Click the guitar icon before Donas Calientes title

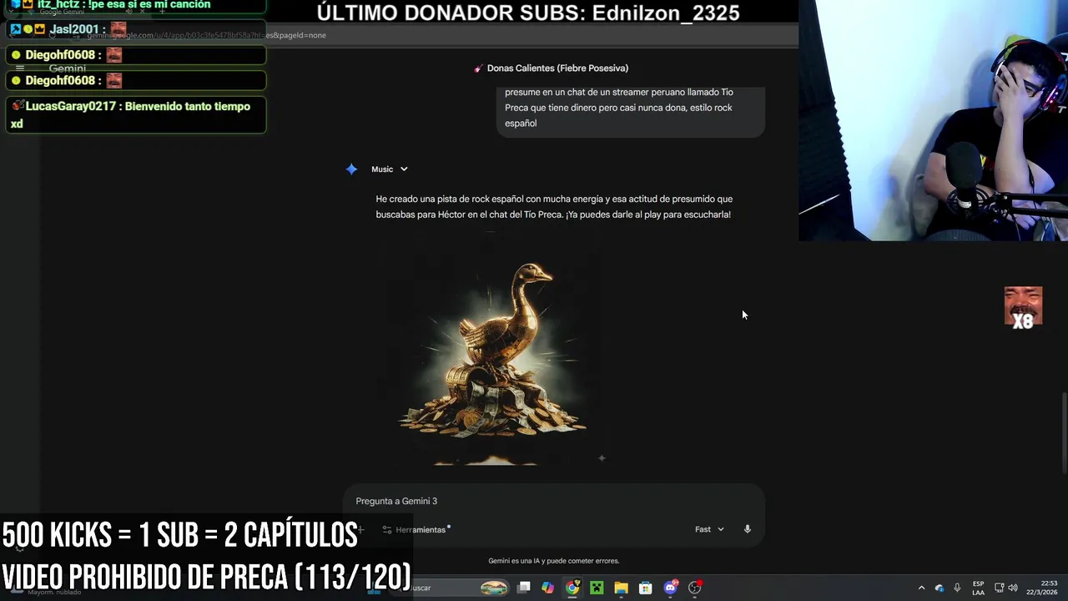[479, 68]
